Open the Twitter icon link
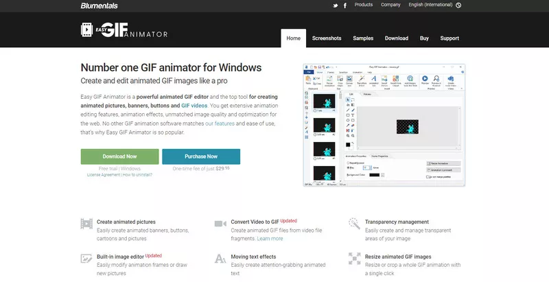Image resolution: width=549 pixels, height=282 pixels. click(335, 5)
